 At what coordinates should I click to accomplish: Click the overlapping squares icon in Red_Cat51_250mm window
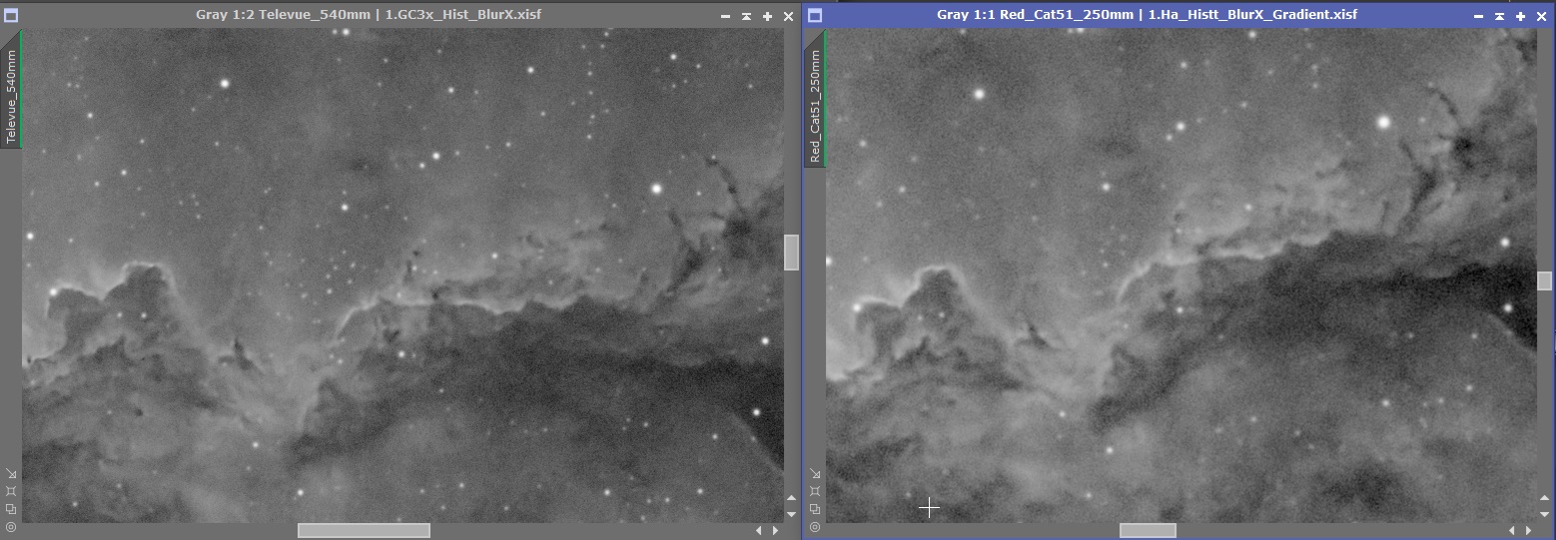(815, 509)
